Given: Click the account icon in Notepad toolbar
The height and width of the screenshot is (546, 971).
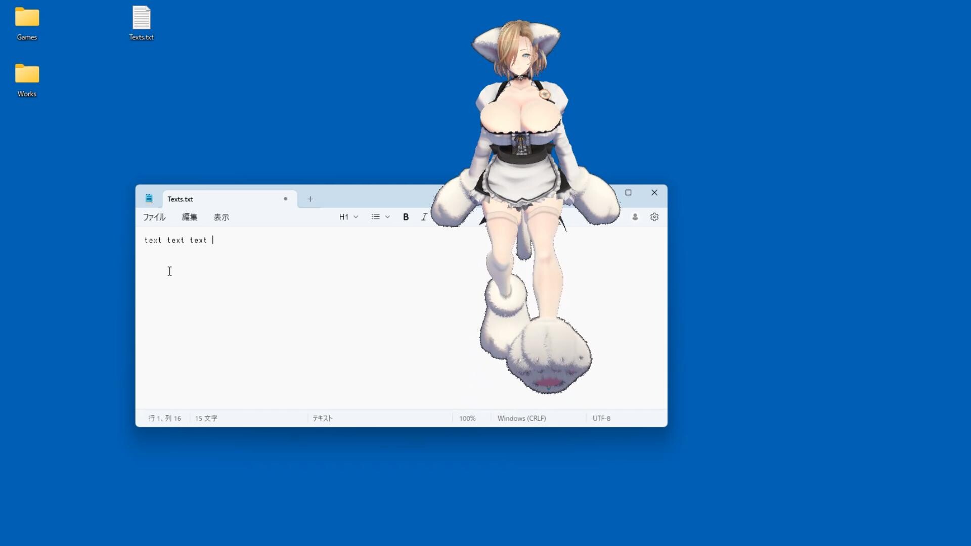Looking at the screenshot, I should point(635,217).
